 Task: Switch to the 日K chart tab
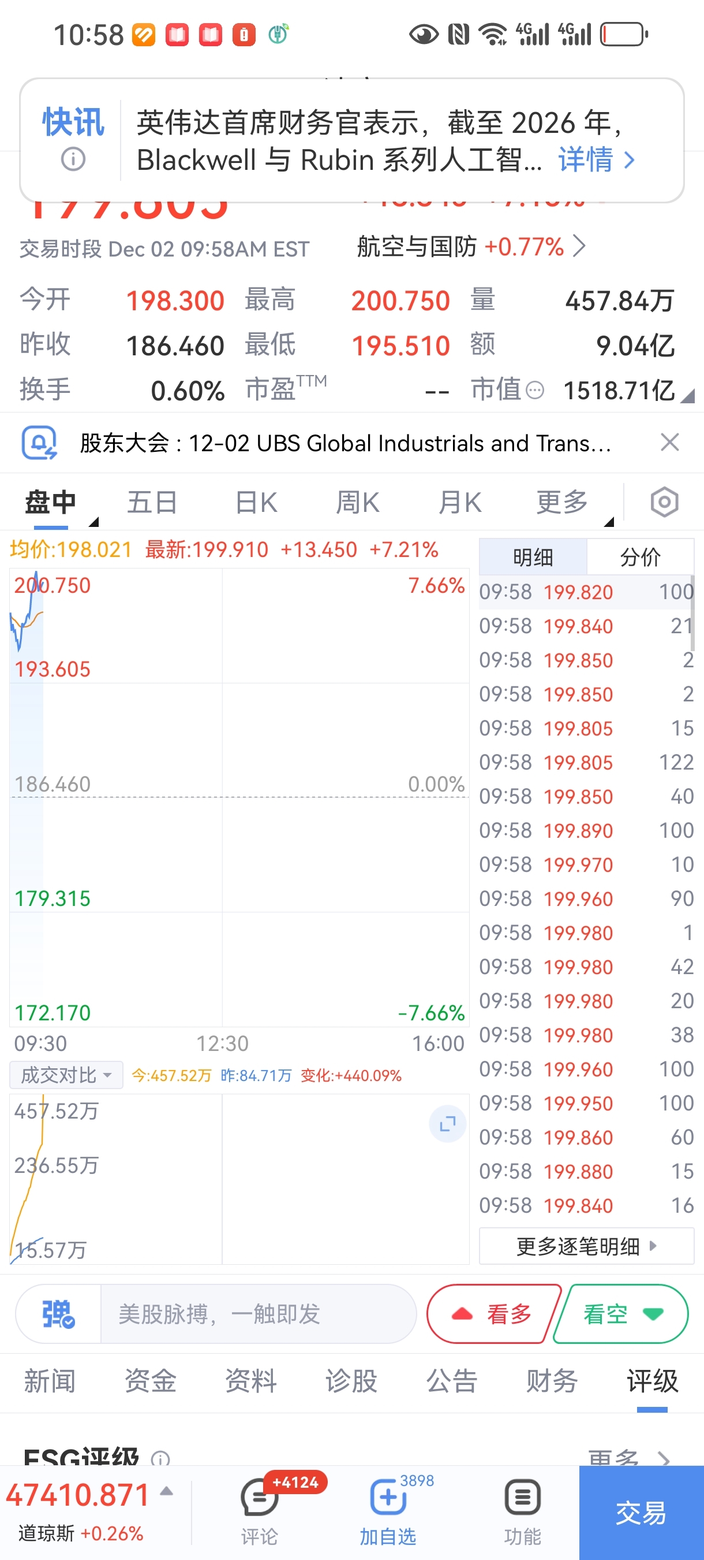click(x=256, y=502)
